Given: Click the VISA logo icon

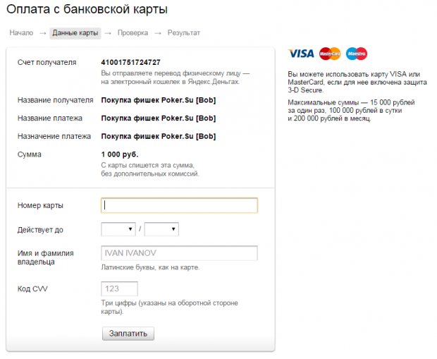Looking at the screenshot, I should 301,54.
